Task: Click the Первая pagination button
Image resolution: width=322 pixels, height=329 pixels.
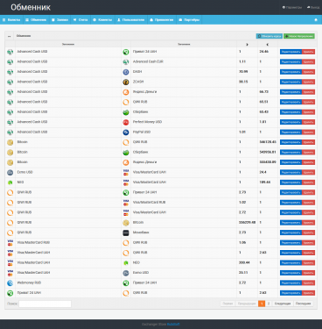Action: point(227,304)
